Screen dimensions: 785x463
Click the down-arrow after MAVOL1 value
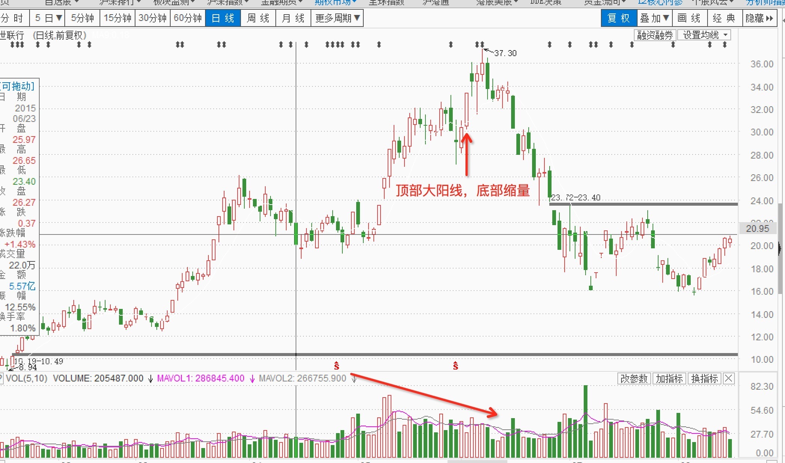pyautogui.click(x=252, y=379)
